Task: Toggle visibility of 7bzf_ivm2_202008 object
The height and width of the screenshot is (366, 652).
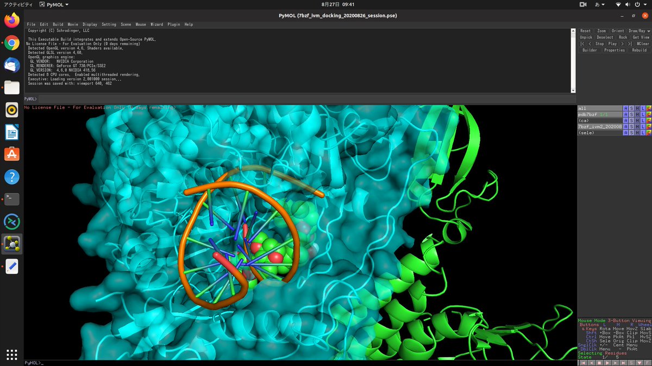Action: coord(600,126)
